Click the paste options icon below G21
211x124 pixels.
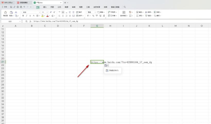coord(106,65)
